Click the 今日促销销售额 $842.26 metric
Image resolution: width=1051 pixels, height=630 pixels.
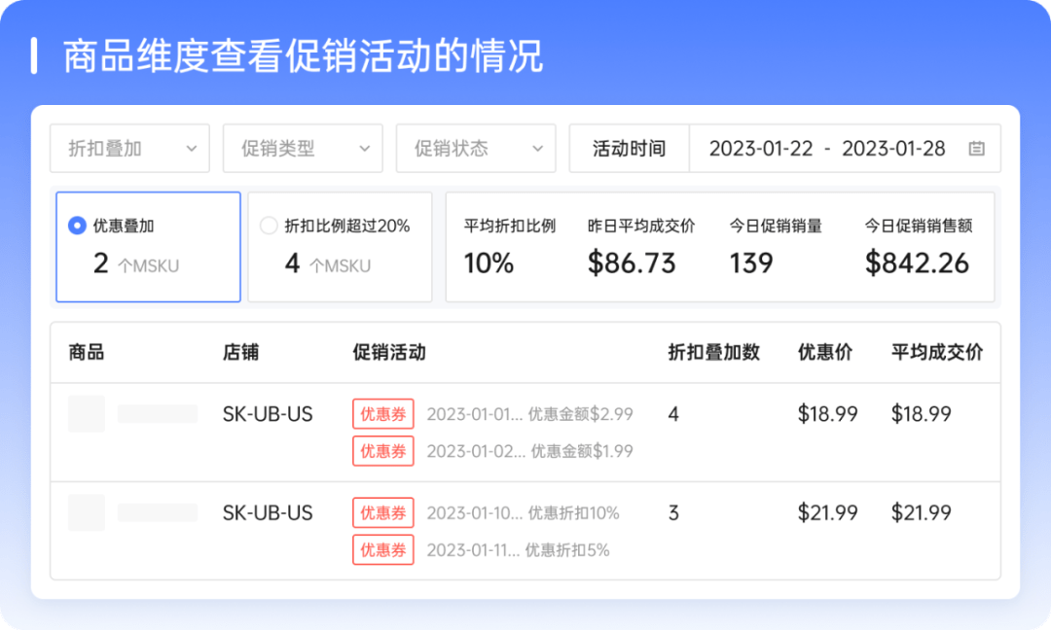pos(918,247)
